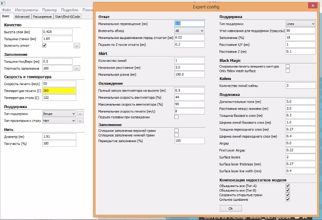The height and width of the screenshot is (220, 322).
Task: Expand Тип поддержки dropdown showing Везде
Action: tap(59, 114)
